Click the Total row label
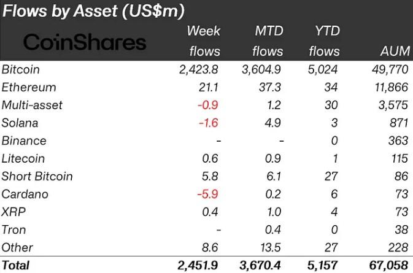Screen dimensions: 413x273 [x=15, y=266]
